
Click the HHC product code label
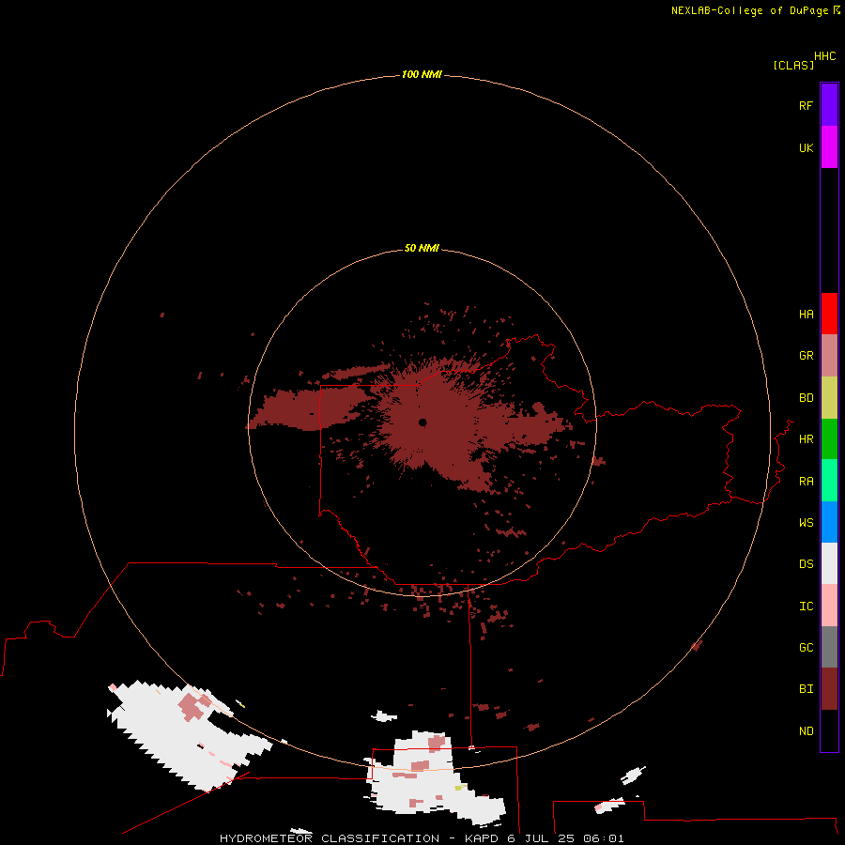(824, 56)
